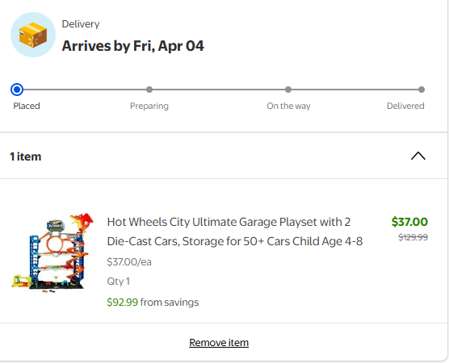Click the green $37.00 price
The height and width of the screenshot is (363, 449).
[409, 222]
